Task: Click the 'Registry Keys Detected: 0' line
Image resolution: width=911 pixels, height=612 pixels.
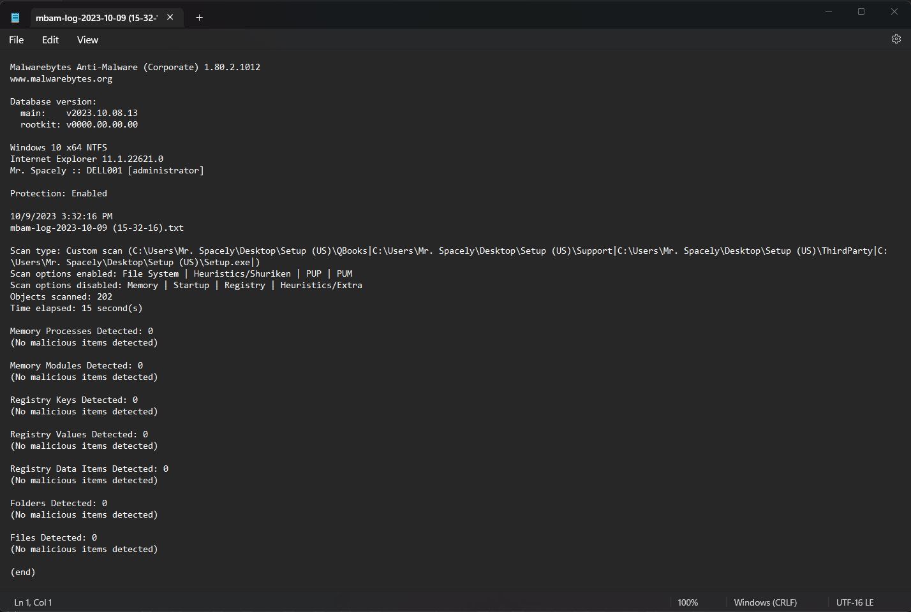Action: click(74, 400)
